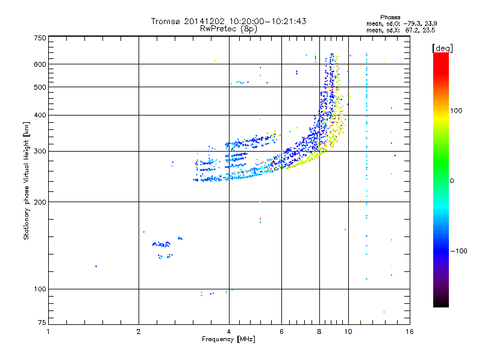Click the vertical cyan dotted column past 10 MHz
The width and height of the screenshot is (482, 361).
(366, 166)
